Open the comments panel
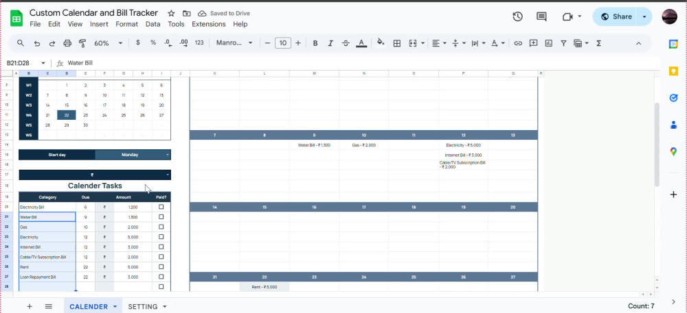The width and height of the screenshot is (687, 313). click(x=541, y=16)
